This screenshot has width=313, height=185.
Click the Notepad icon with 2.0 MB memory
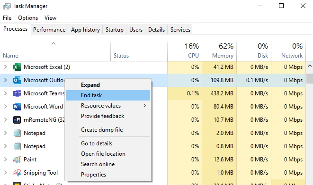click(x=17, y=133)
